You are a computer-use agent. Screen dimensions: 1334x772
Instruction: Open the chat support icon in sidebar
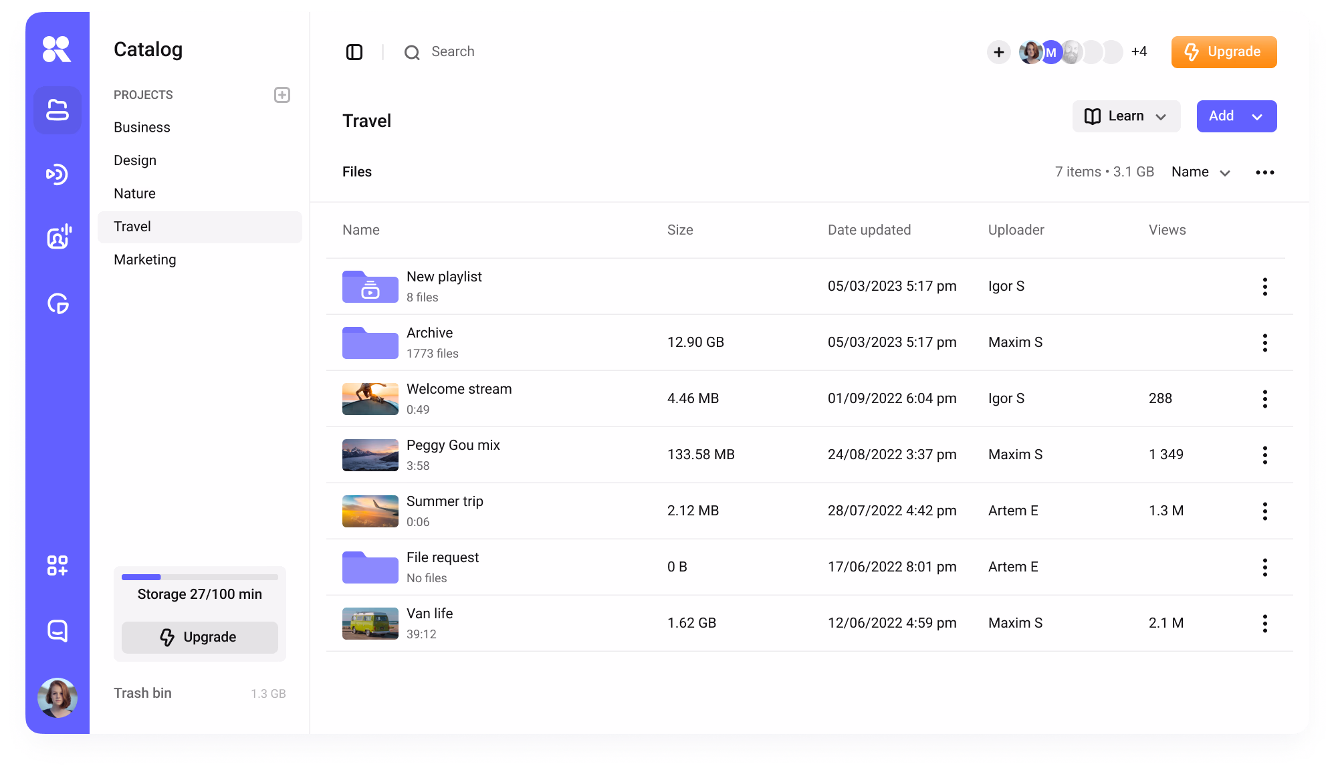click(58, 630)
